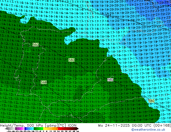Viewport: 171px width, 132px height.
Task: Click the 0 value on the temperature scale
Action: [43, 131]
